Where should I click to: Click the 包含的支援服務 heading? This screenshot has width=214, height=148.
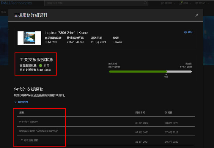29,89
